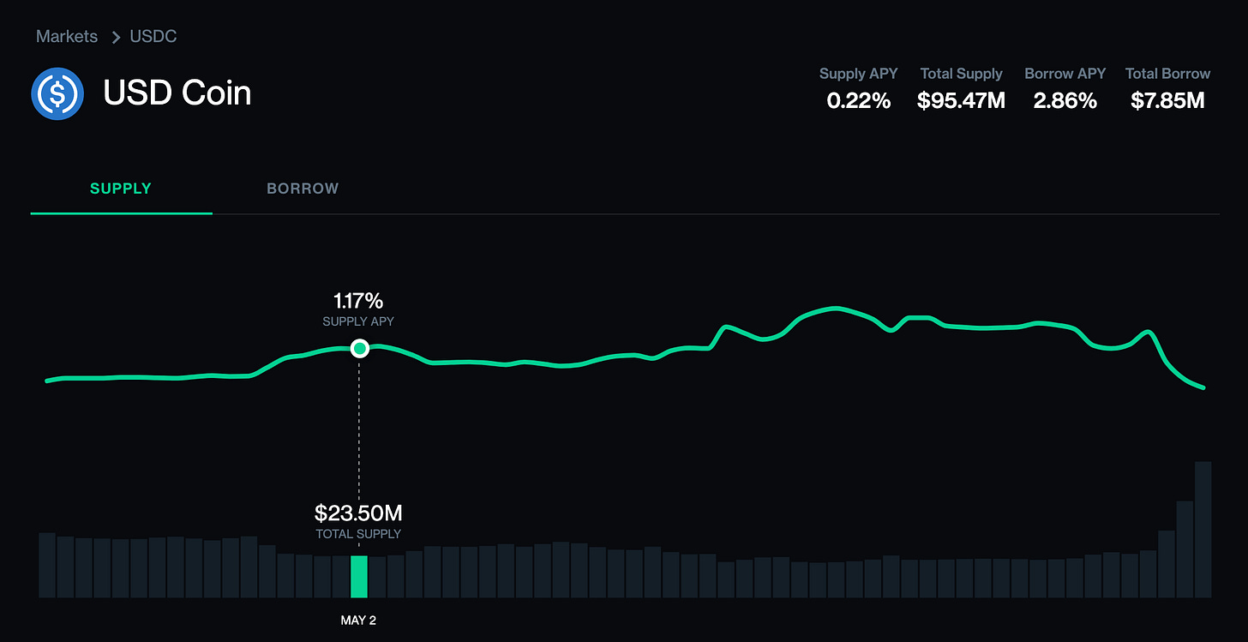Image resolution: width=1248 pixels, height=642 pixels.
Task: Click the breadcrumb chevron arrow
Action: (x=116, y=37)
